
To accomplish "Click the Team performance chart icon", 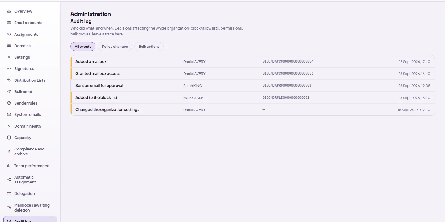I will click(x=9, y=166).
